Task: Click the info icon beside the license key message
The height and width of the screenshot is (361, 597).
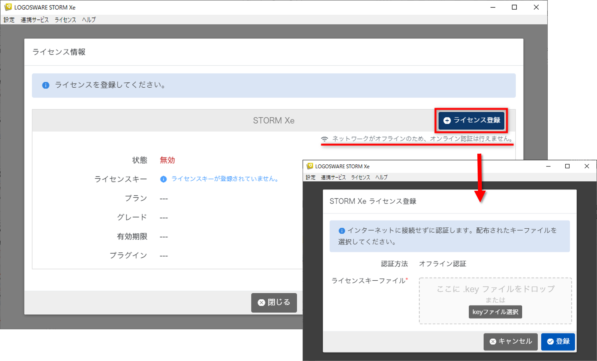Action: (x=163, y=179)
